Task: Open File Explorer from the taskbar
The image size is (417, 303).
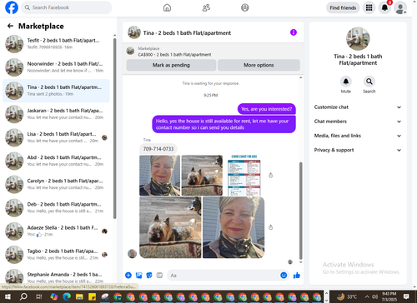Action: (x=79, y=296)
